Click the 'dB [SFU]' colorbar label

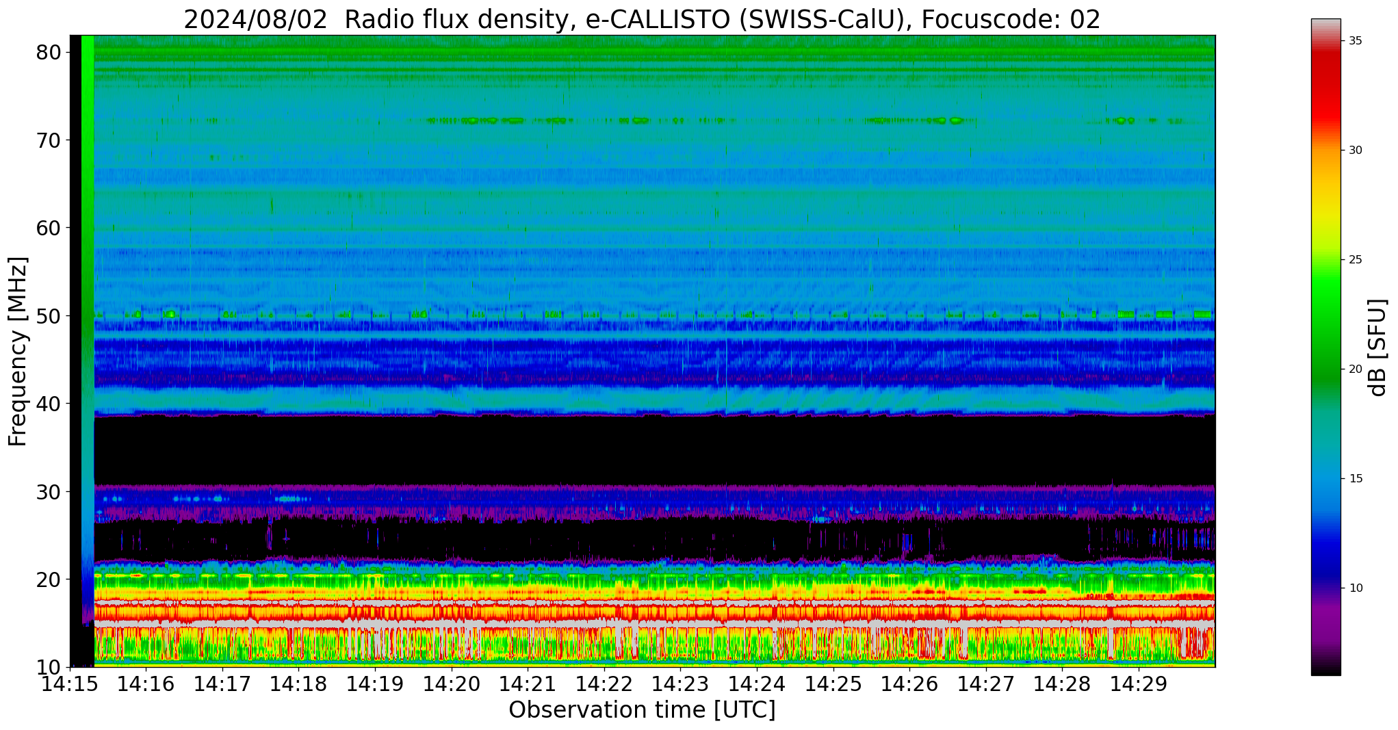point(1377,348)
